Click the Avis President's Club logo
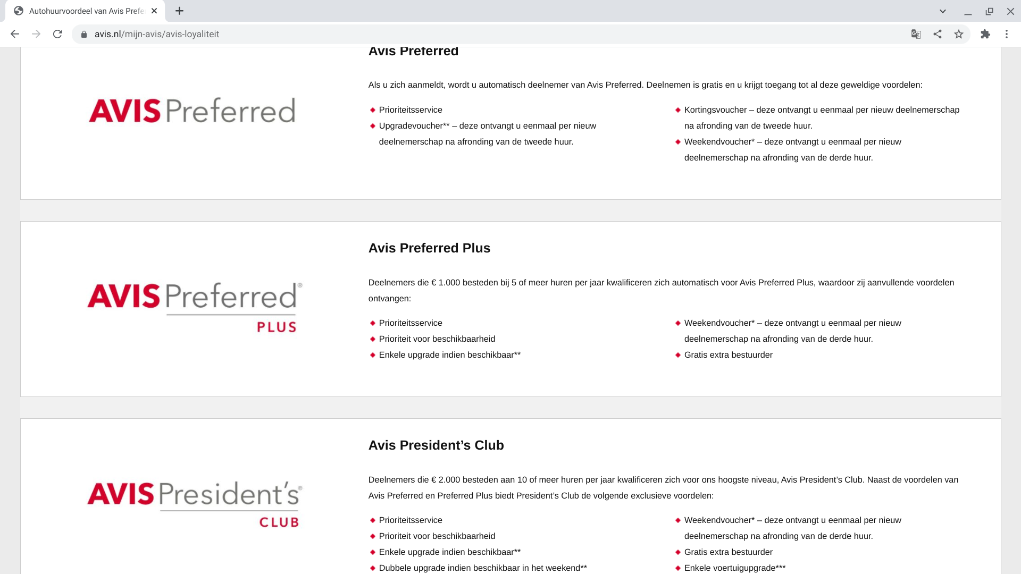Image resolution: width=1021 pixels, height=574 pixels. (x=195, y=504)
